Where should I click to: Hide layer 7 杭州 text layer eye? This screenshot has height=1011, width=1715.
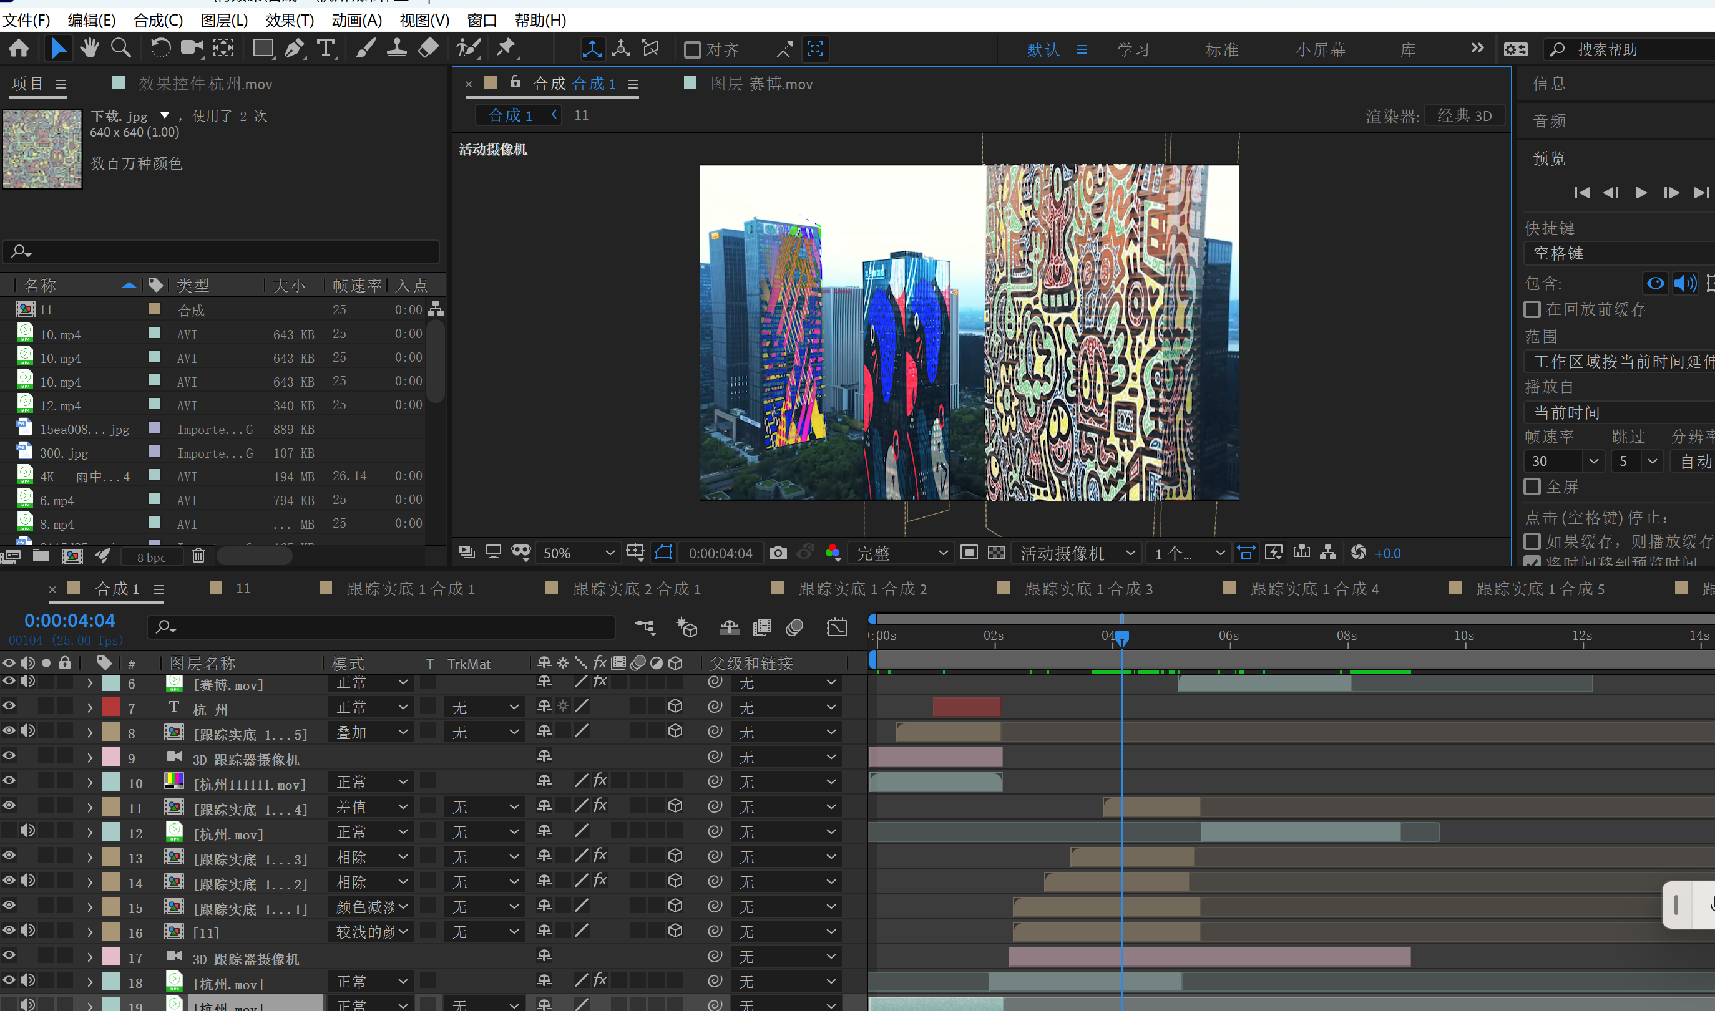pyautogui.click(x=9, y=707)
